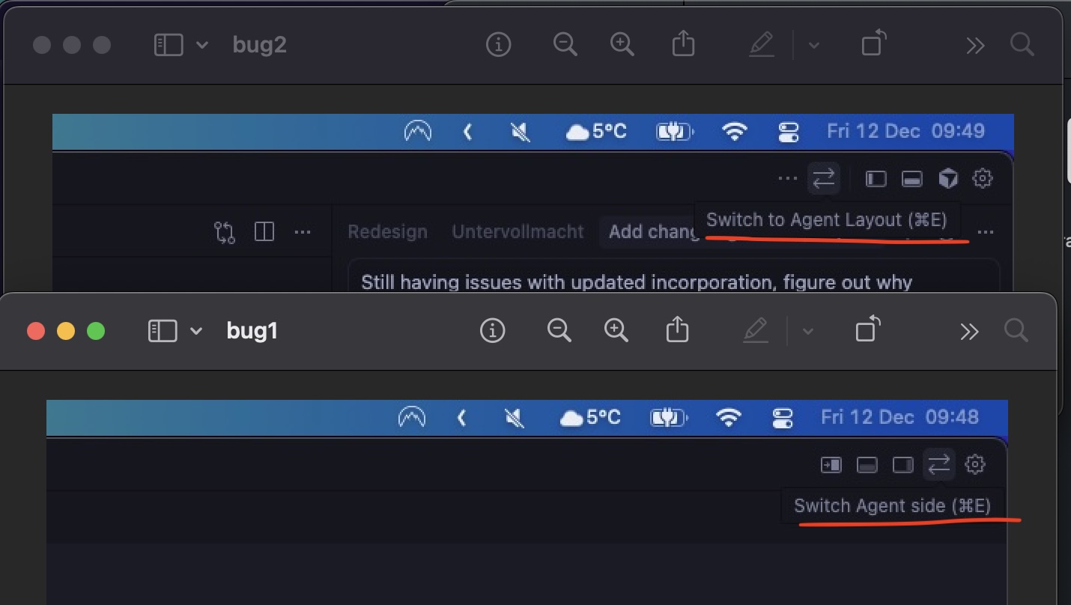The image size is (1071, 605).
Task: Show more toolbar items in bug1
Action: pos(969,331)
